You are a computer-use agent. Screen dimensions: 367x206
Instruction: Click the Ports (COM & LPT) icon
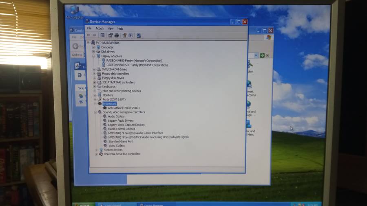(99, 99)
